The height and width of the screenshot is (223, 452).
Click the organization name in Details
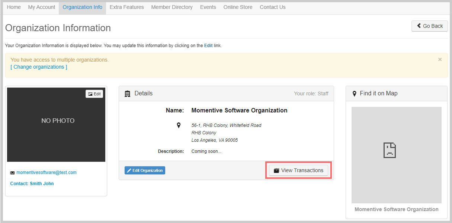(239, 110)
